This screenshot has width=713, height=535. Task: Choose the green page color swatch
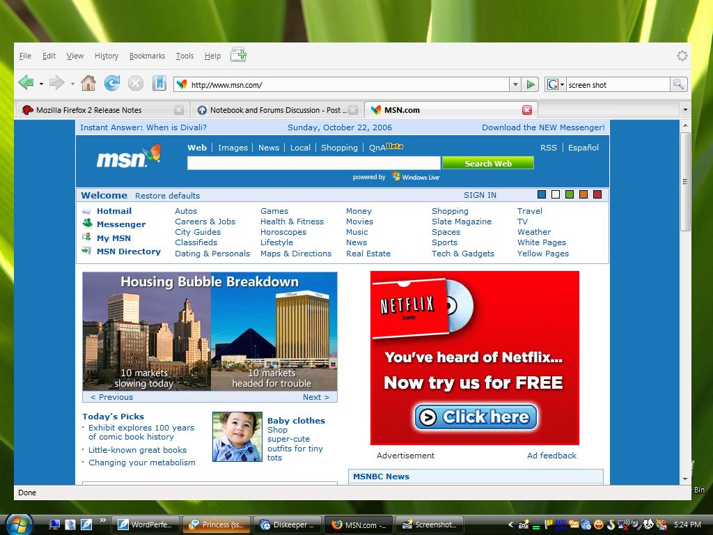click(570, 195)
